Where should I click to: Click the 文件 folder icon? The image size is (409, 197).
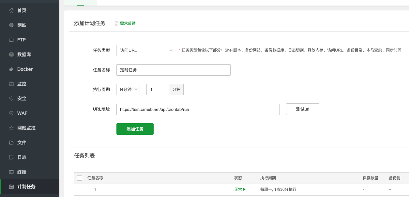11,143
